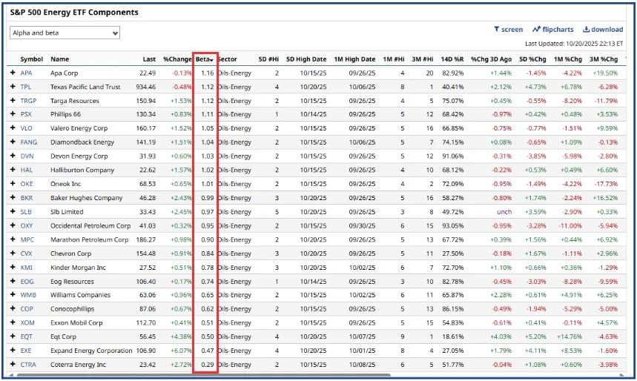The image size is (637, 381).
Task: Sort table by %Change column
Action: (177, 59)
